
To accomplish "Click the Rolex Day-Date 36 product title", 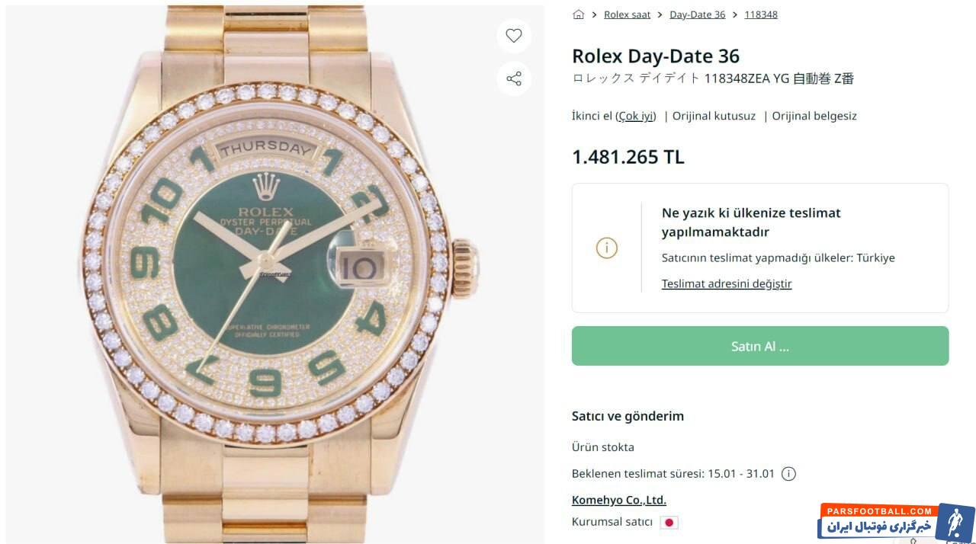I will pyautogui.click(x=655, y=56).
